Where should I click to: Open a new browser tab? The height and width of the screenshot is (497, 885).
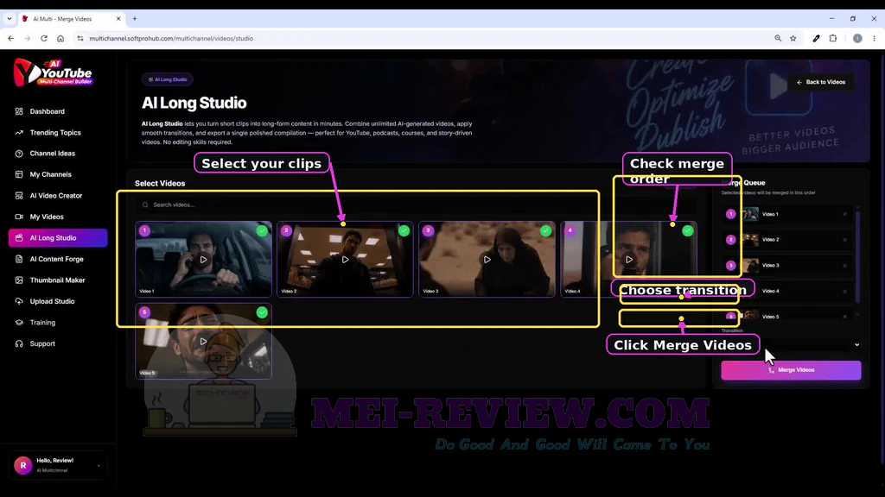pos(134,19)
